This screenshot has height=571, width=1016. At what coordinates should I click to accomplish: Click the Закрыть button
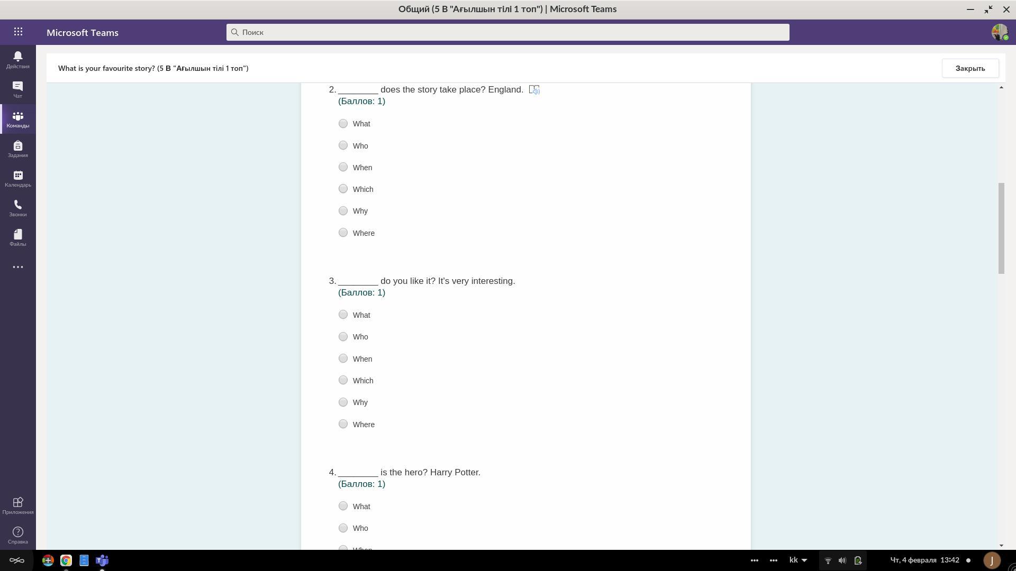click(x=969, y=68)
